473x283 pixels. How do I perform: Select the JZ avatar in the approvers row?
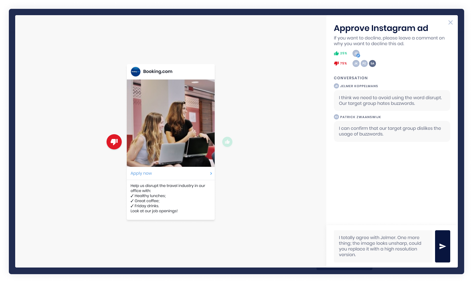point(356,53)
